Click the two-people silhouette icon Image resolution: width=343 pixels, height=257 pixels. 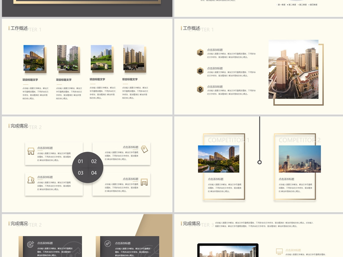31,180
